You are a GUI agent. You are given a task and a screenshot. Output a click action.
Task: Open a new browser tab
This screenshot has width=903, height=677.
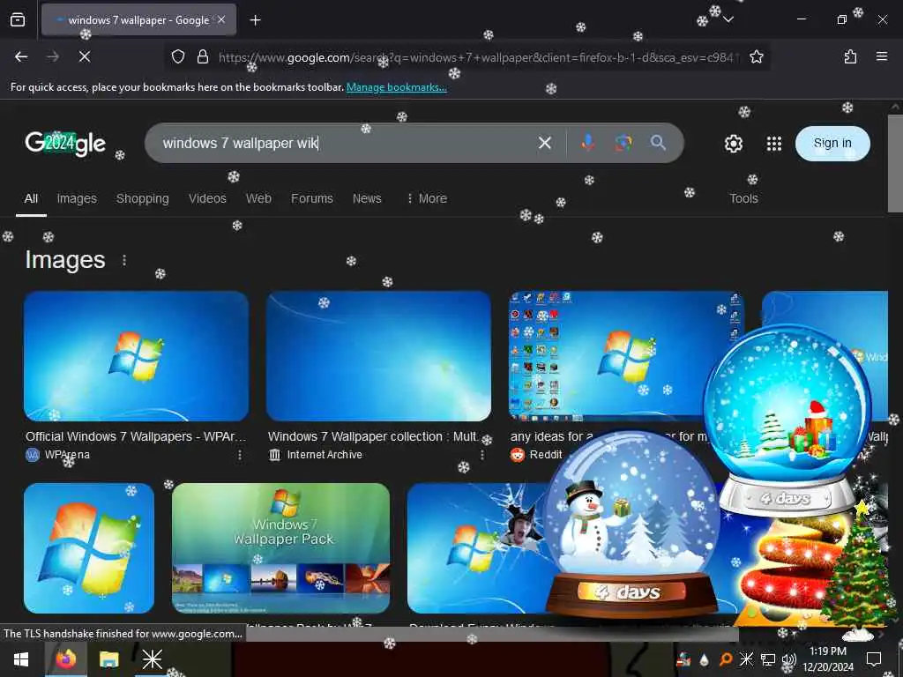[255, 20]
